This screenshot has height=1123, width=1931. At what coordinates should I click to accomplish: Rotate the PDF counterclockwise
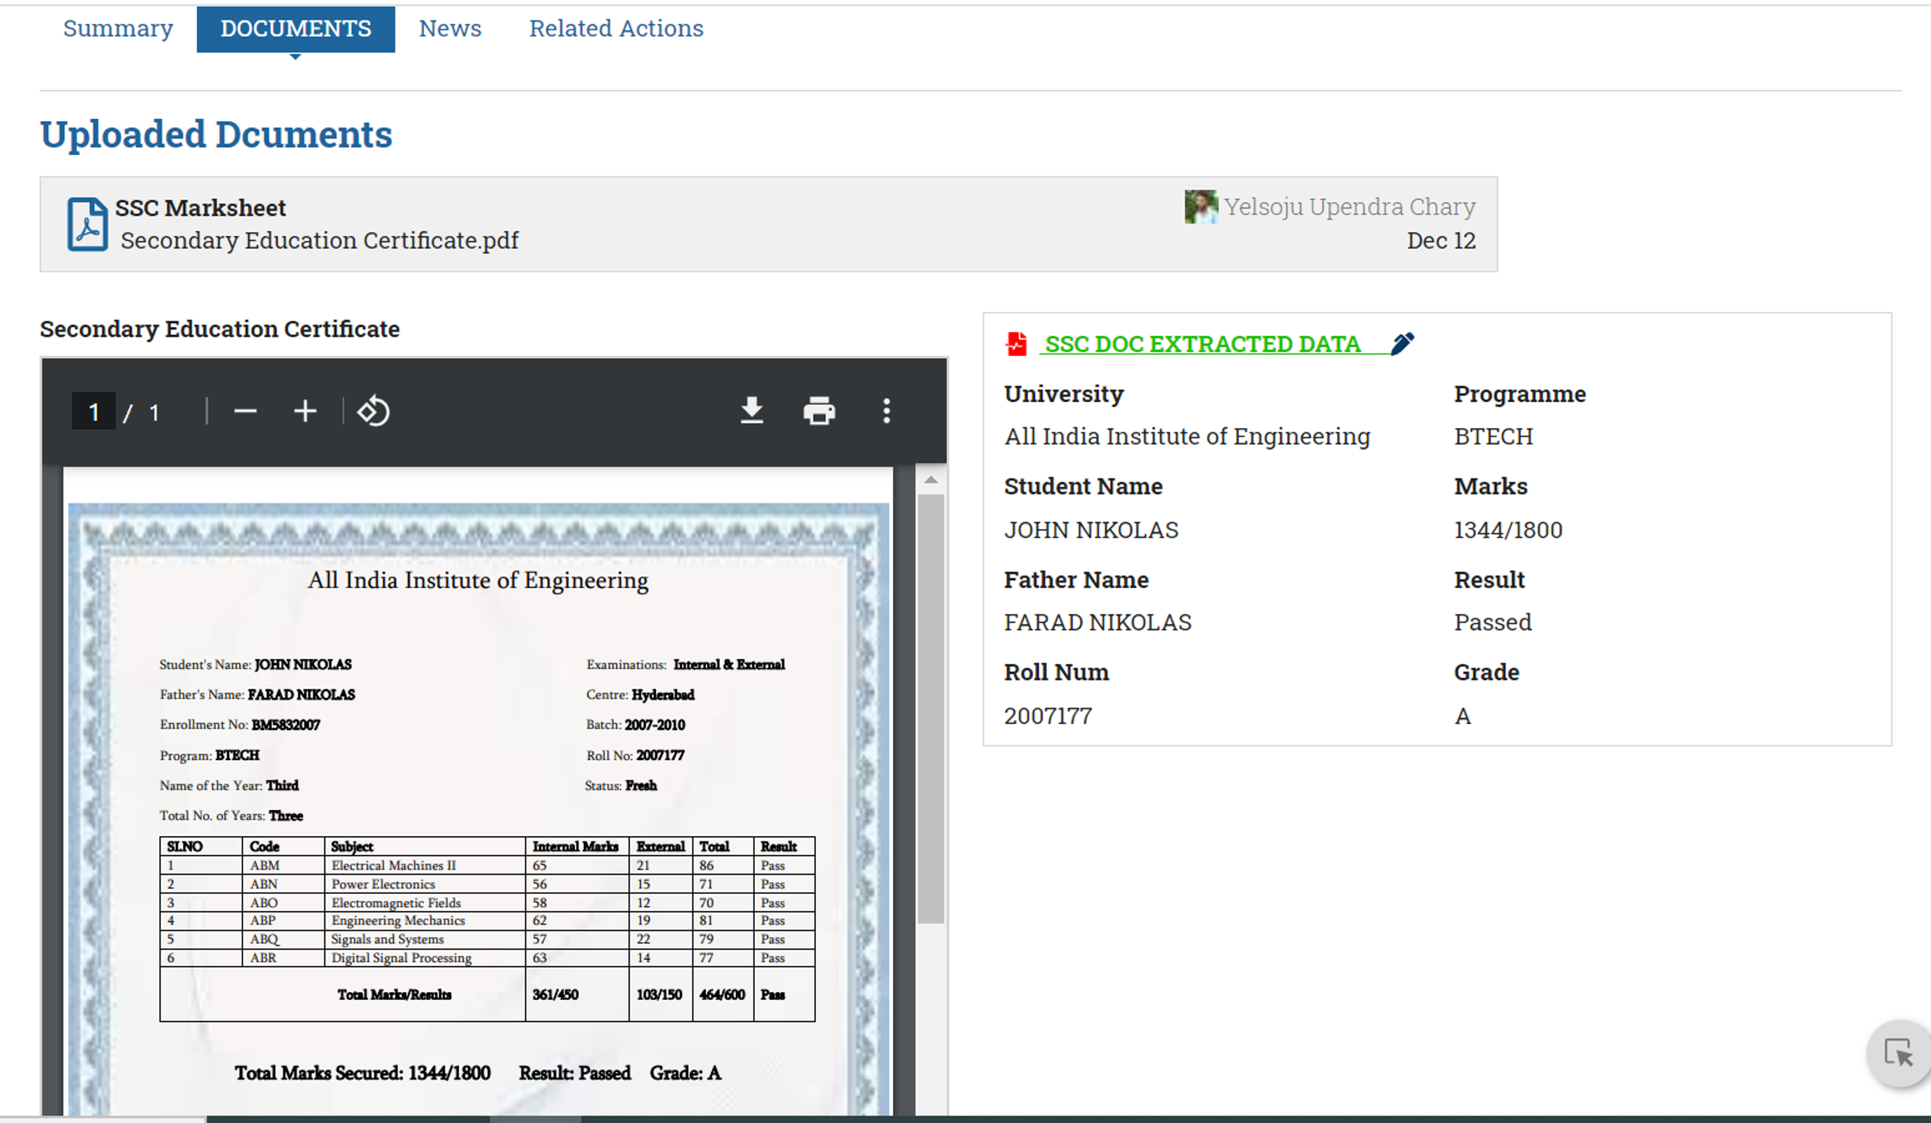pyautogui.click(x=374, y=412)
